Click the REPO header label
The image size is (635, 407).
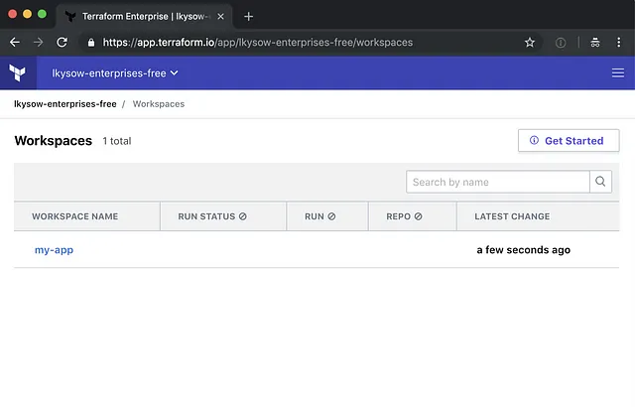pyautogui.click(x=398, y=216)
